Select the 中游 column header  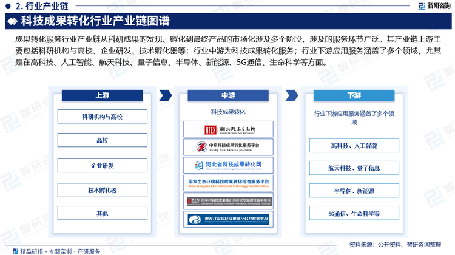click(228, 96)
